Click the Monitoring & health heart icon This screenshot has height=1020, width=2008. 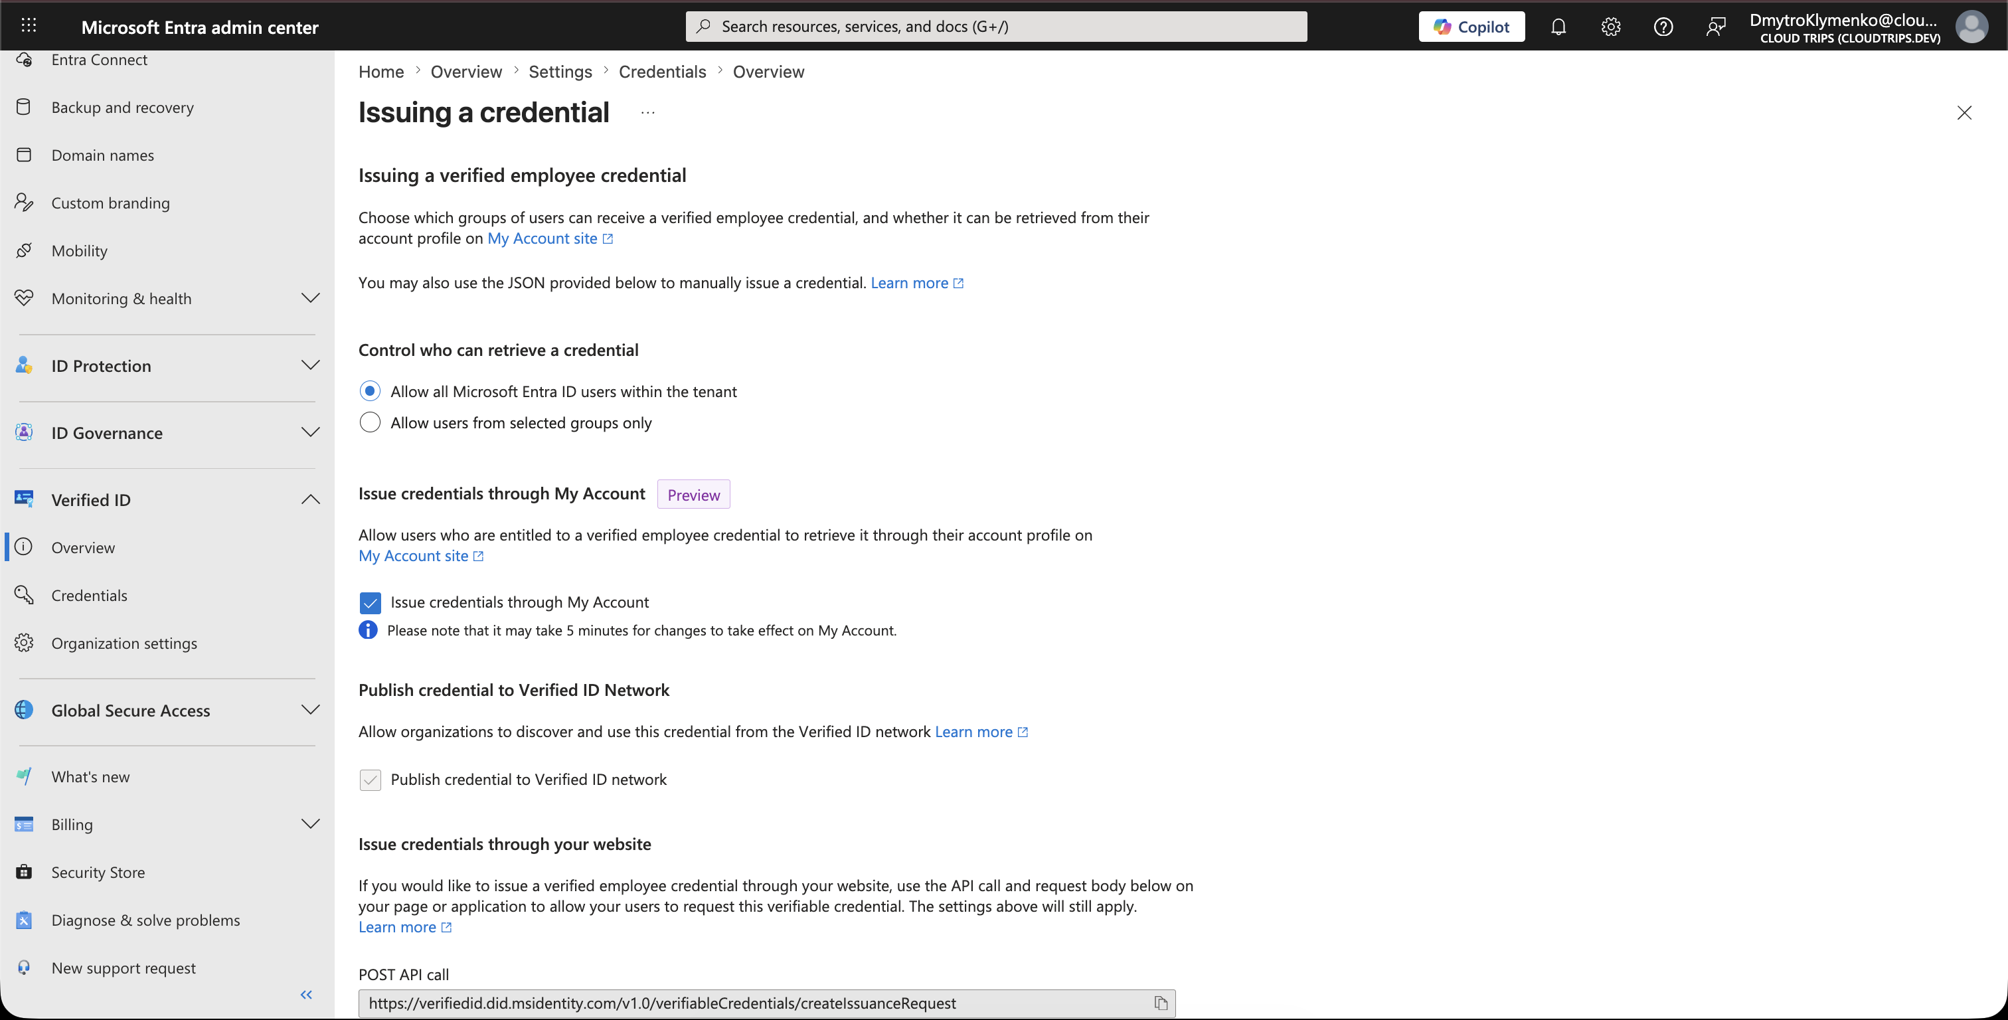(x=24, y=298)
